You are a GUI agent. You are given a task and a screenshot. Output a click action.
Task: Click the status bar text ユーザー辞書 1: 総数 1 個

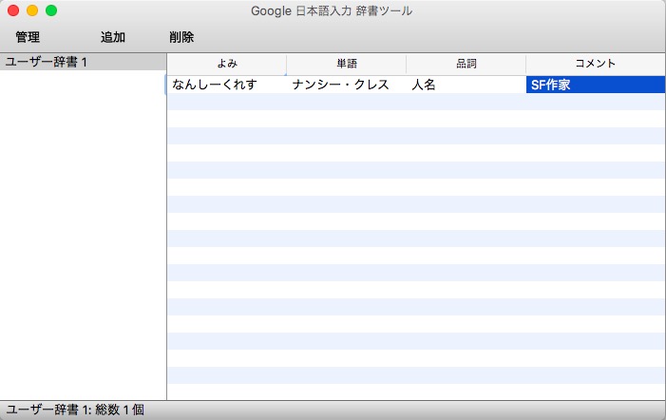click(75, 410)
